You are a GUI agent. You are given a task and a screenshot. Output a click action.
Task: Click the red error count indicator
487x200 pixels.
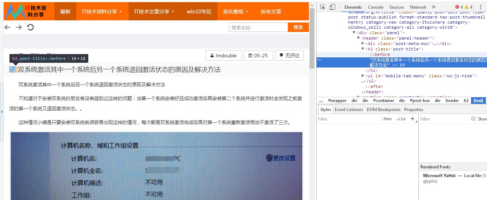459,7
